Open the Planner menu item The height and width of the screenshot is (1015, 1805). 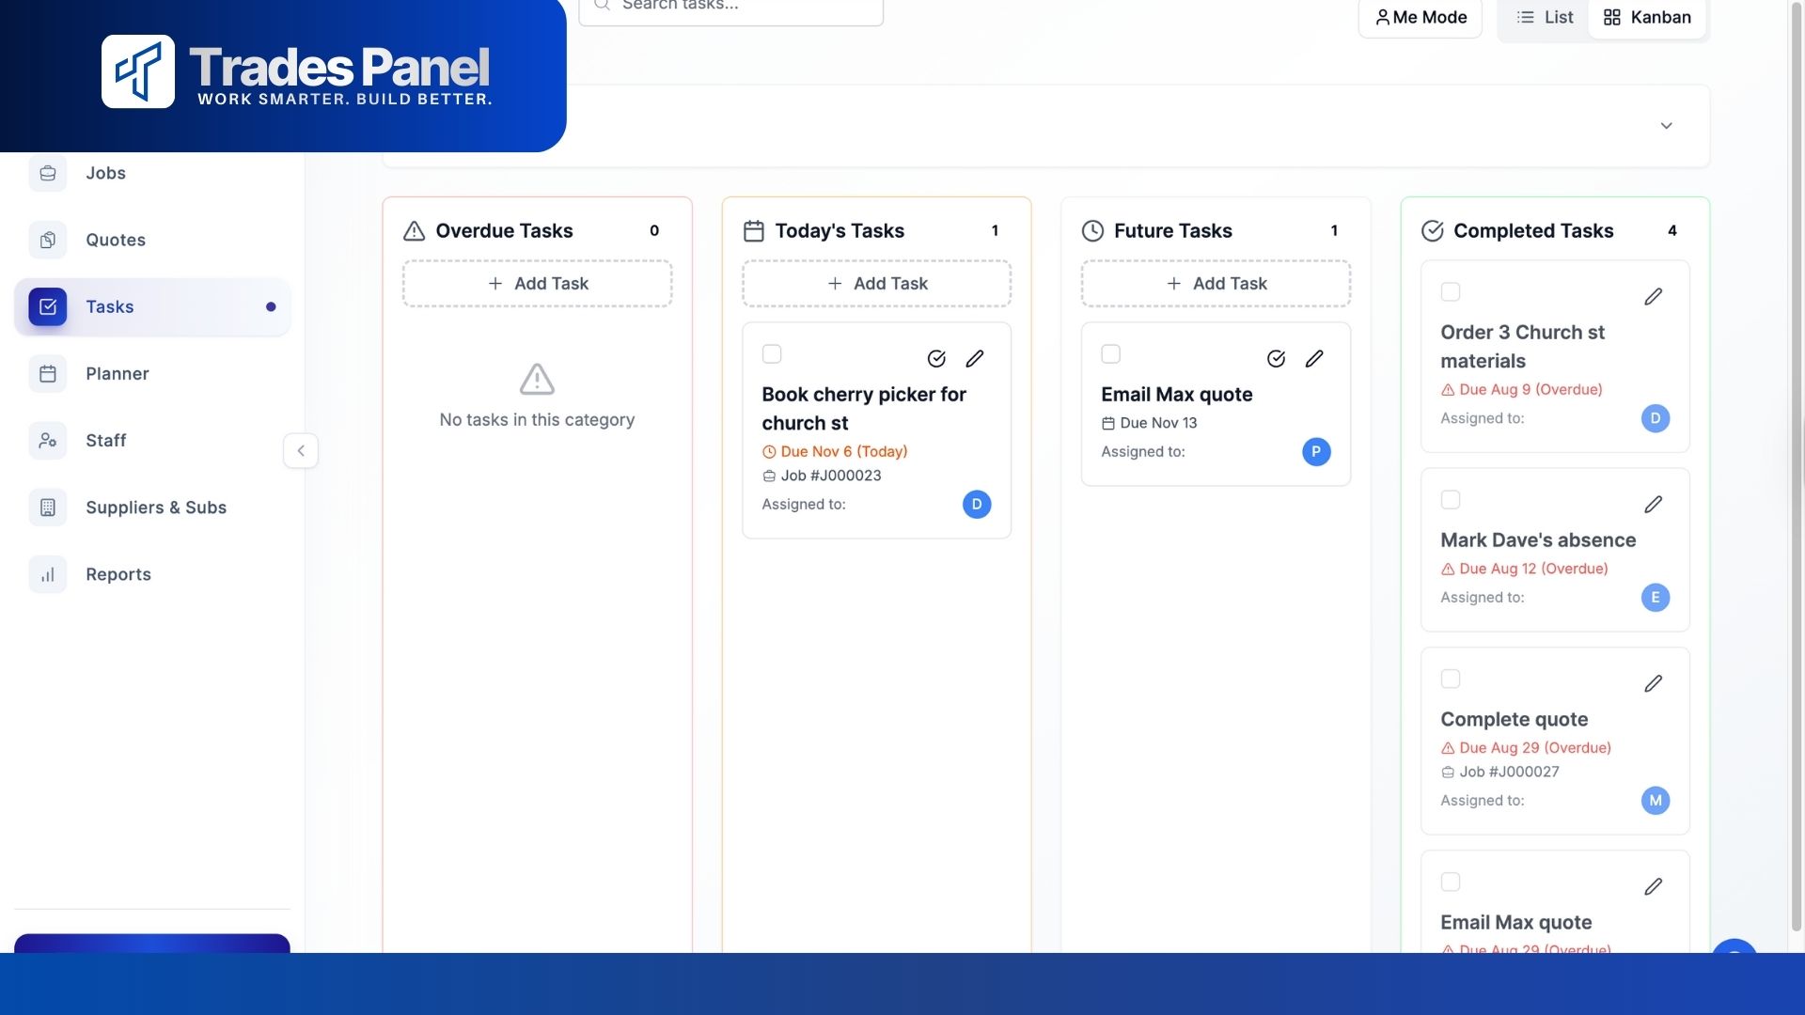tap(118, 374)
